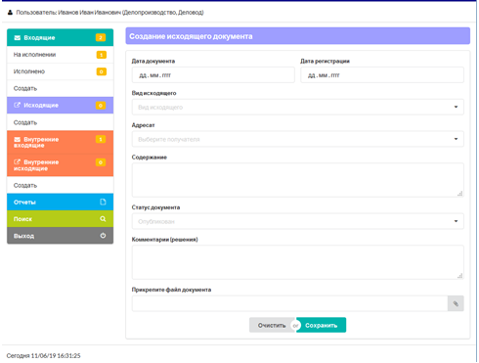Click the external-link icon in Исходящие
479x363 pixels.
coord(18,105)
